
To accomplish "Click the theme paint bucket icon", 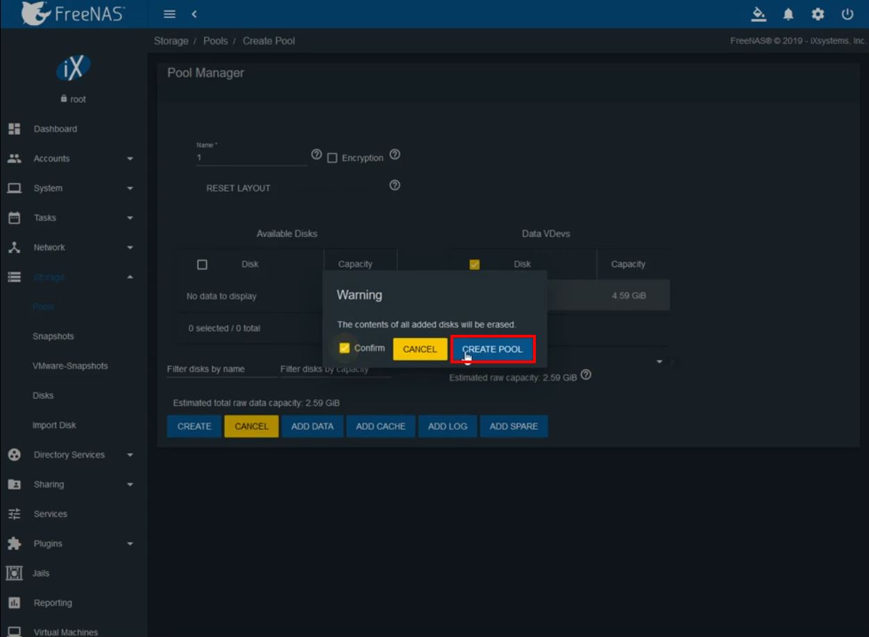I will [759, 14].
